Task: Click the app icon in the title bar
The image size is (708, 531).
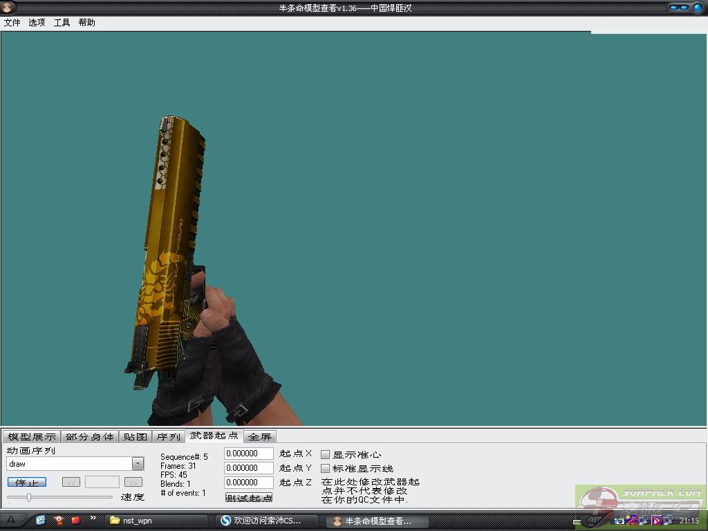Action: tap(9, 8)
